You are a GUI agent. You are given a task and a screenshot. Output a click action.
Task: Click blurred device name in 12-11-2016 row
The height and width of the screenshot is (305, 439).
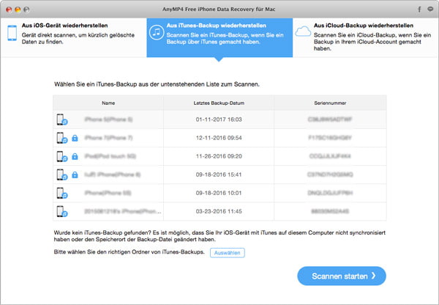coord(108,138)
